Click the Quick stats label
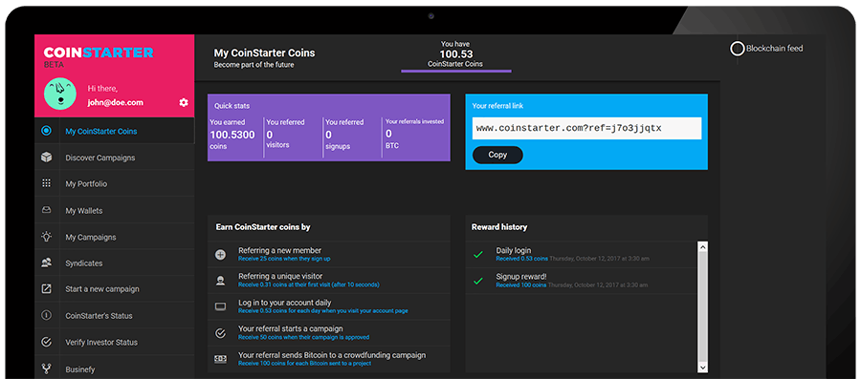This screenshot has height=379, width=861. 232,106
